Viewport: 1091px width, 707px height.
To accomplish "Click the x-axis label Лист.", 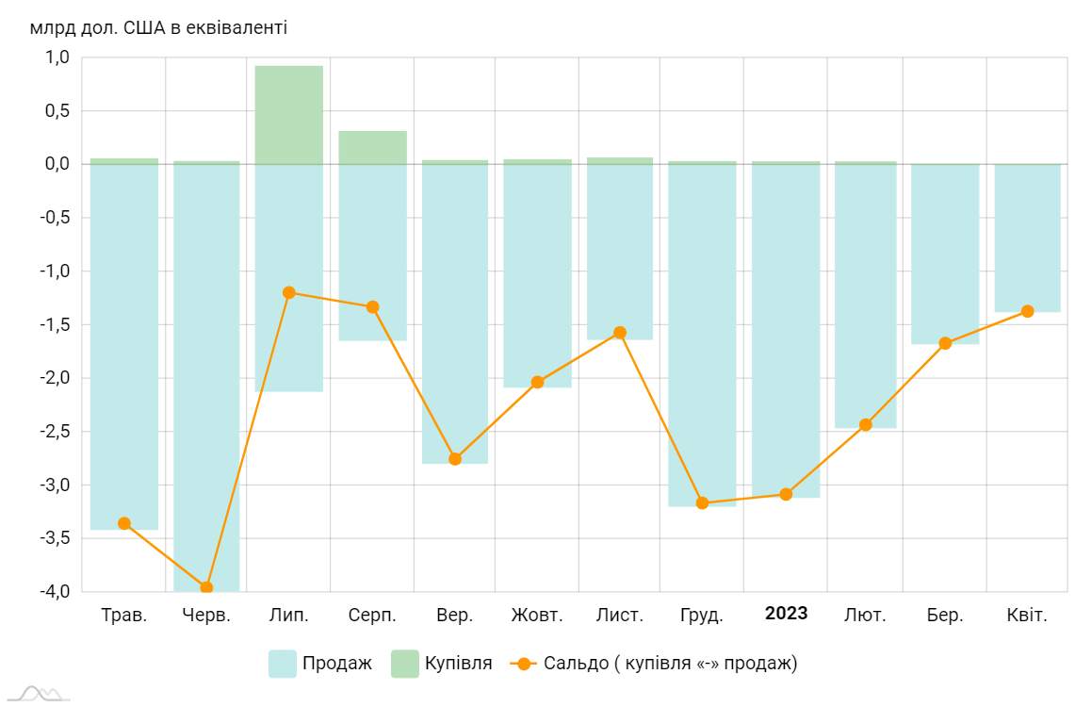I will (x=620, y=616).
